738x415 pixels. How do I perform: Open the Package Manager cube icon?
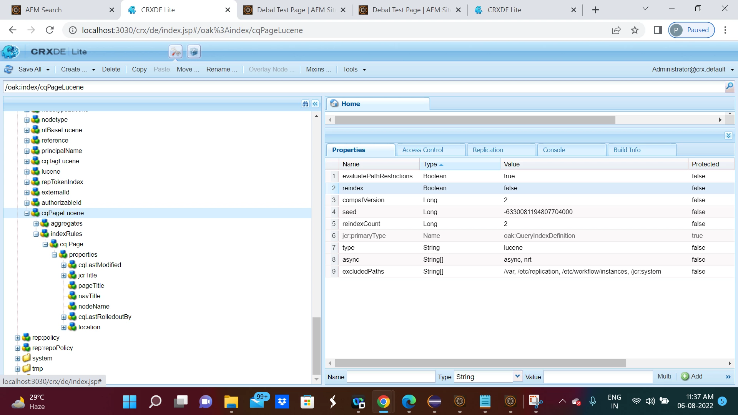[x=194, y=51]
